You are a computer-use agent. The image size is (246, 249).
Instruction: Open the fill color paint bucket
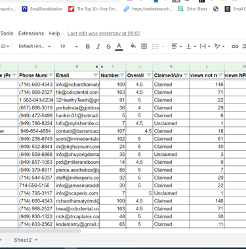tap(133, 46)
